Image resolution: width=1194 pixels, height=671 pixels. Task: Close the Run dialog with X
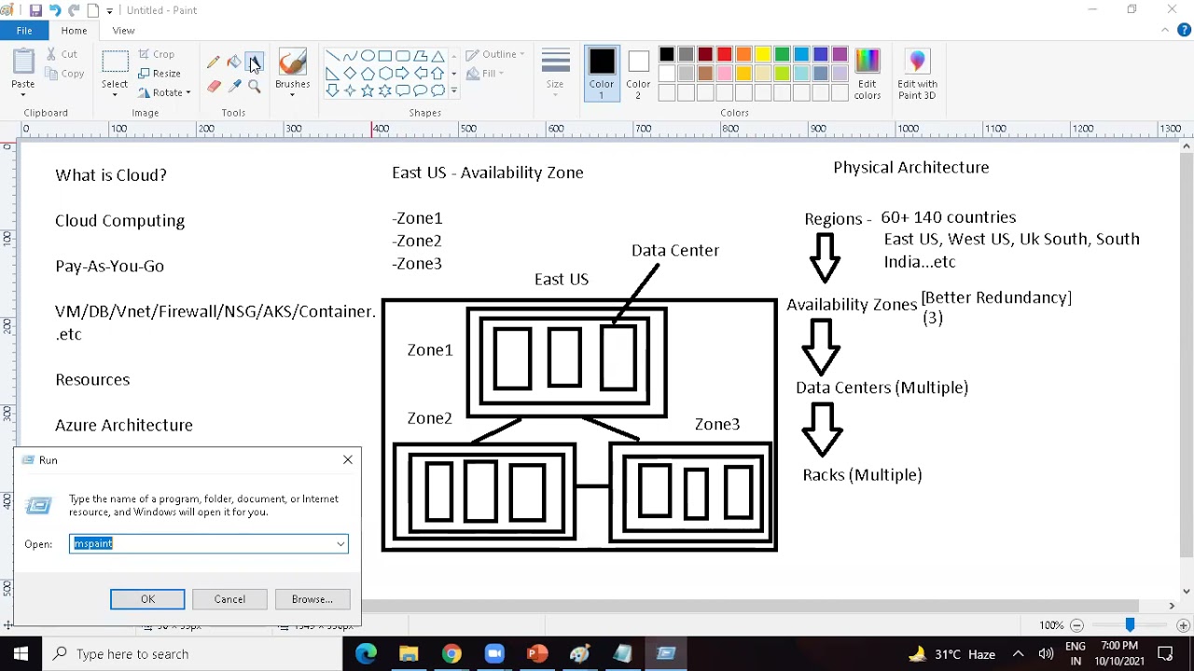tap(348, 459)
